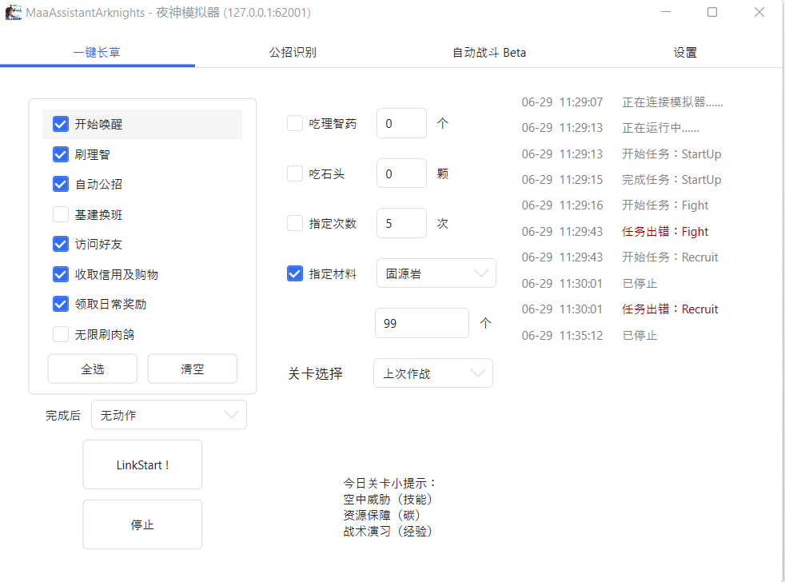Click the 已停止 log at 11:35:12

[x=640, y=335]
